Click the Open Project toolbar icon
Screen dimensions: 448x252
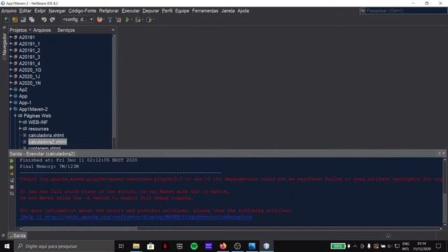tap(23, 20)
